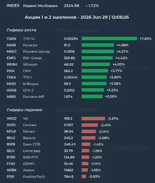Click the green TGK-14 +7.69% bar

(109, 39)
